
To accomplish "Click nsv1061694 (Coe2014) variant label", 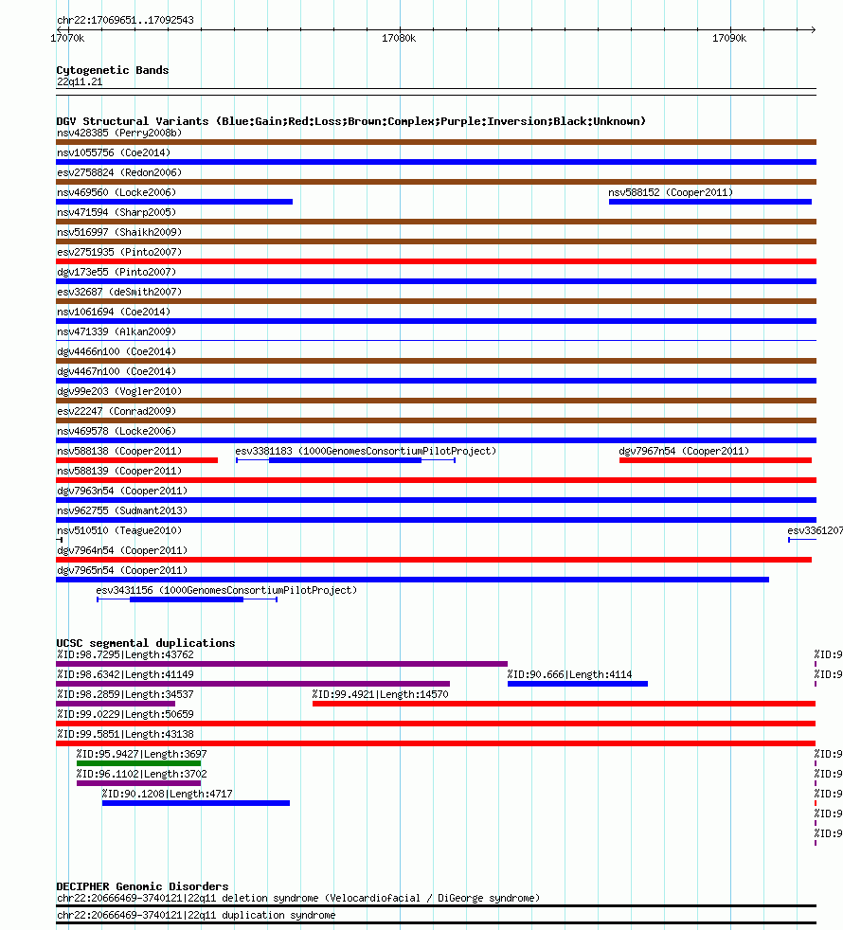I will [114, 312].
